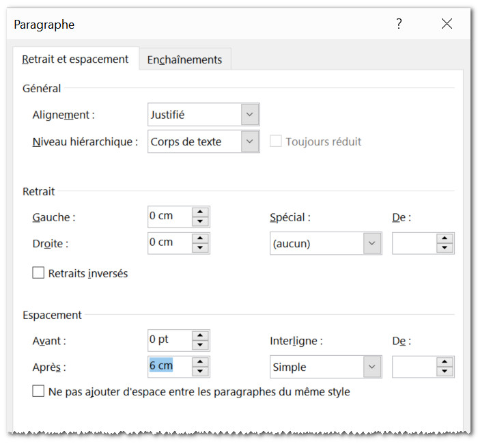Click the Help question mark icon
The width and height of the screenshot is (478, 446).
[399, 25]
